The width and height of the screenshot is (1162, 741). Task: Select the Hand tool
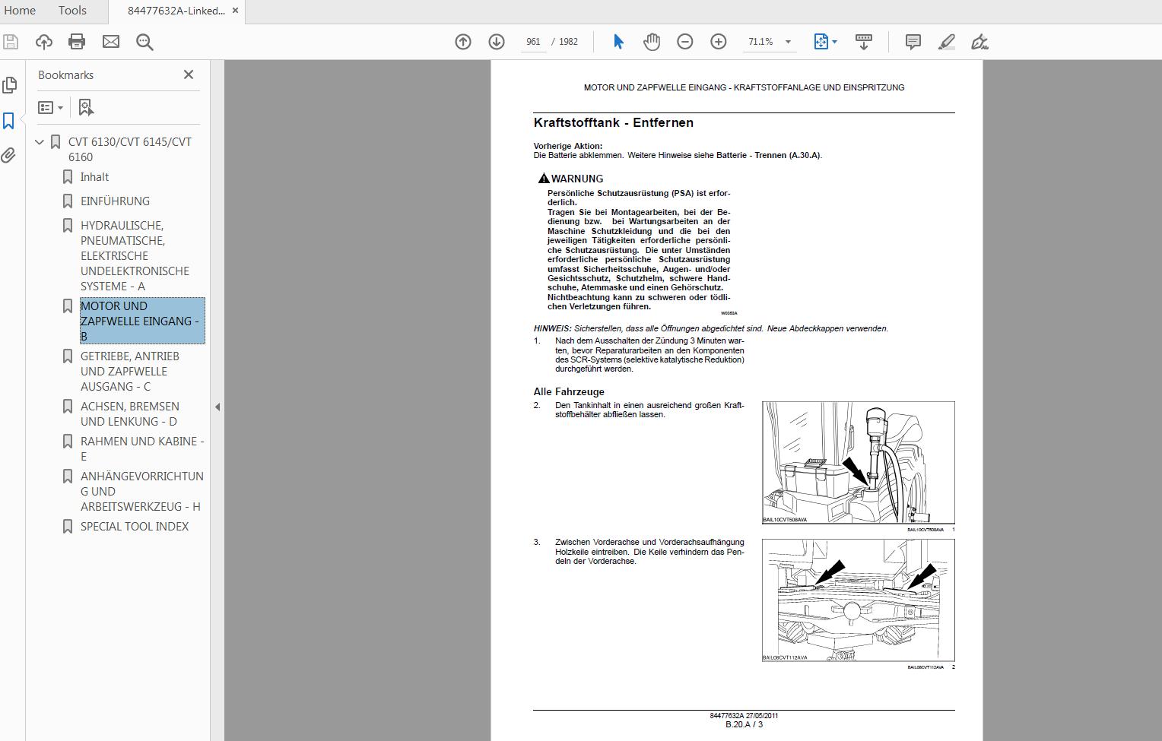click(651, 42)
